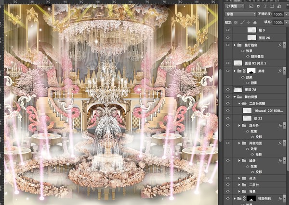Click the 桌椅 layer mask thumbnail
Viewport: 289px width, 205px height.
tap(251, 71)
